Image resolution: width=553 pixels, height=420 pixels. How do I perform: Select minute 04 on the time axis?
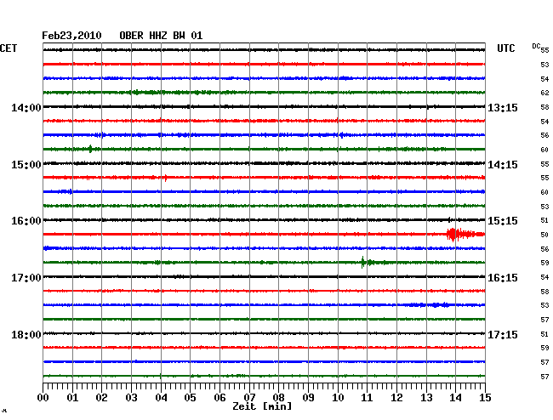[x=161, y=397]
